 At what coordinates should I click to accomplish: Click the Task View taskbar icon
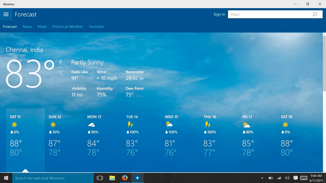99,178
